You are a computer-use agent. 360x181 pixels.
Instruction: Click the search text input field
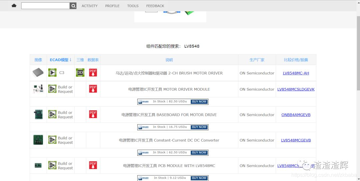(45, 6)
